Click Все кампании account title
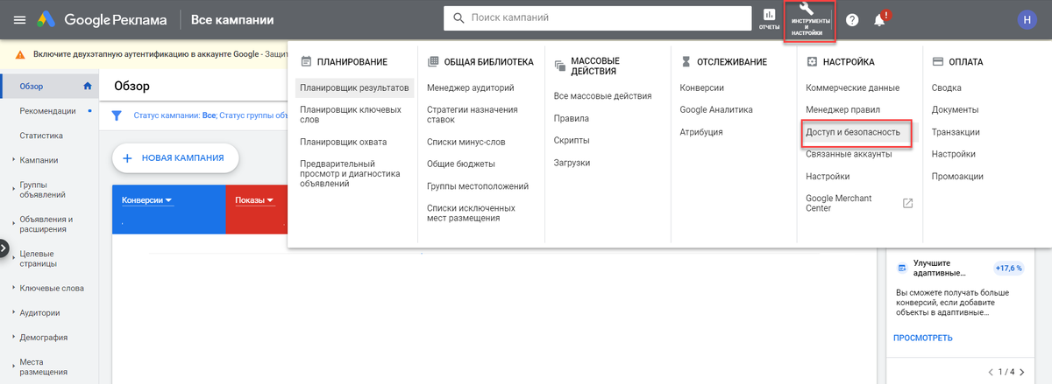 point(231,19)
